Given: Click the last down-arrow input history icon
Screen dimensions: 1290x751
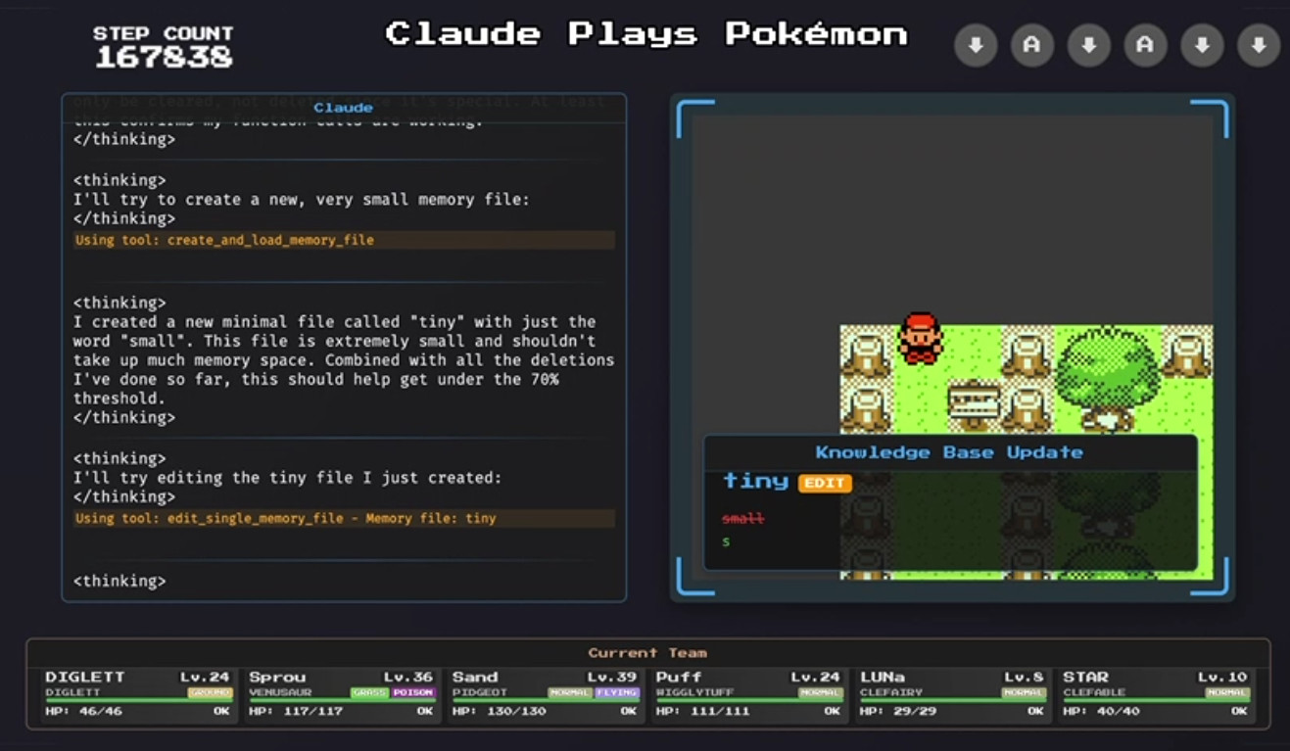Looking at the screenshot, I should [x=1259, y=45].
